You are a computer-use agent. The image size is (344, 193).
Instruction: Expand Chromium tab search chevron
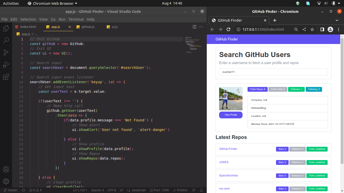[x=337, y=20]
